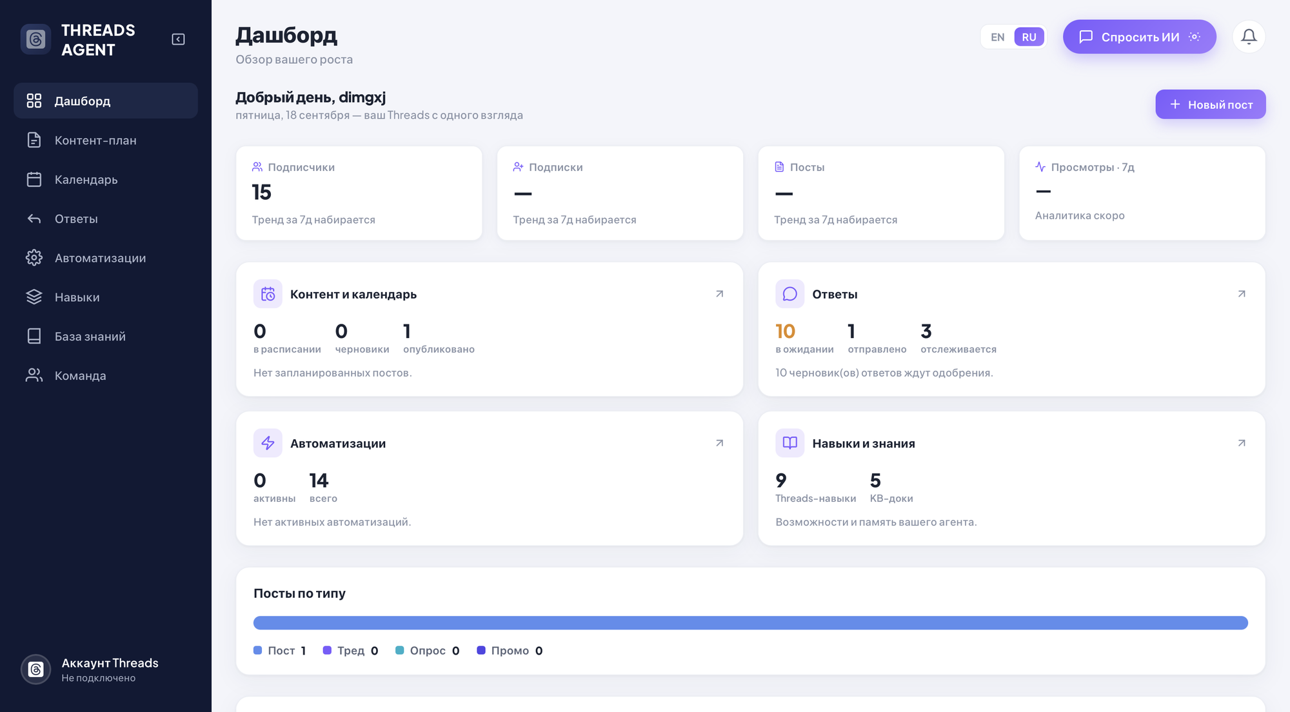Click the 10 в ожидании counter
The image size is (1290, 712).
coord(804,339)
